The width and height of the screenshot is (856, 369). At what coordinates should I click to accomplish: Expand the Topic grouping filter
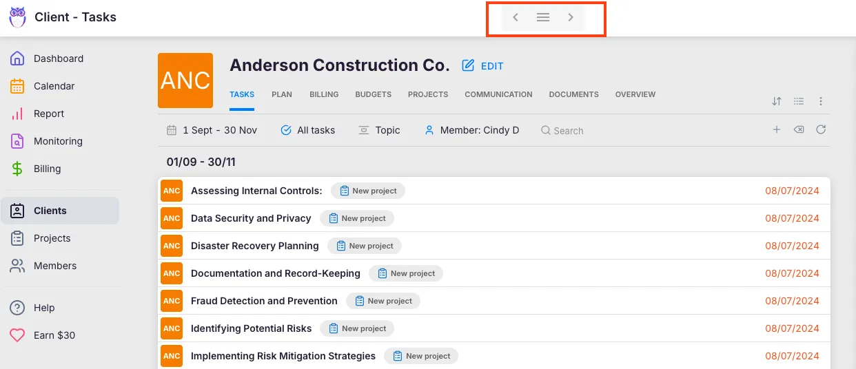click(x=379, y=130)
